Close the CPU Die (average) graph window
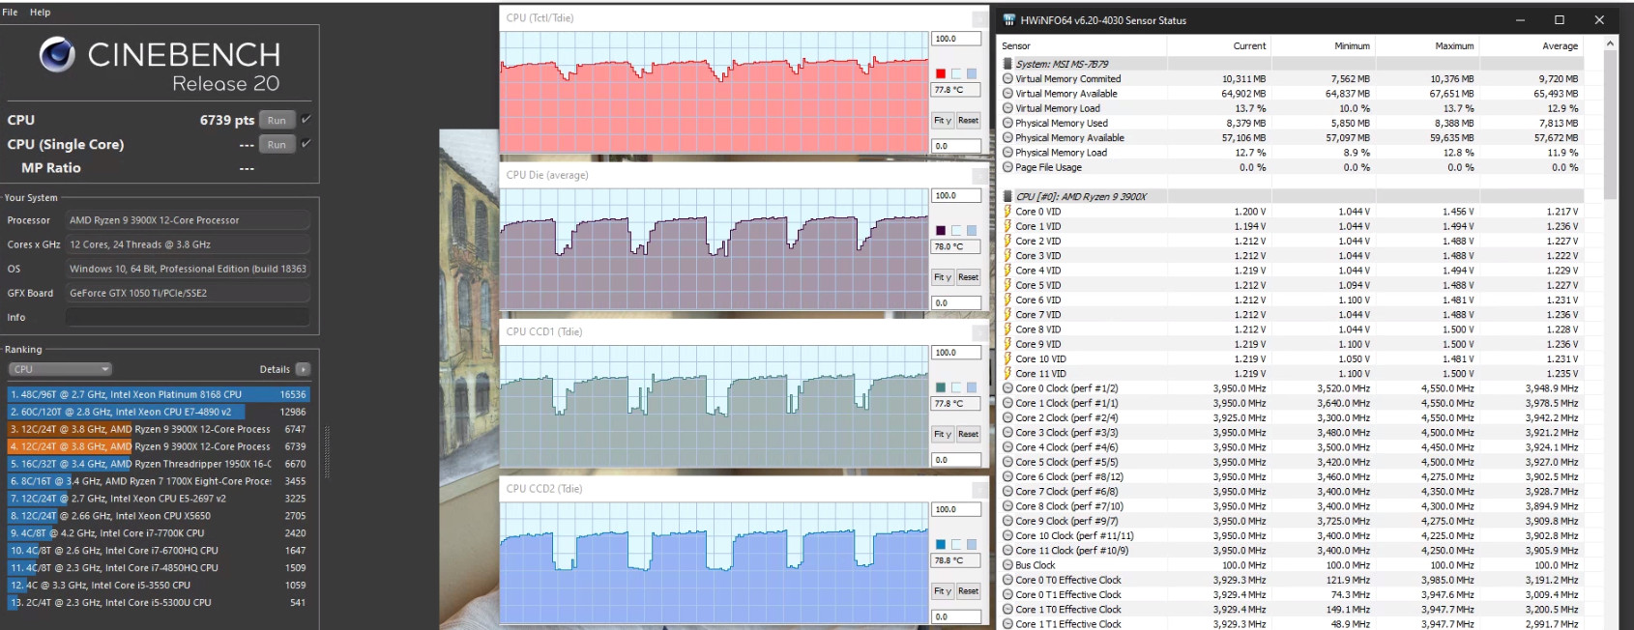 [x=979, y=175]
